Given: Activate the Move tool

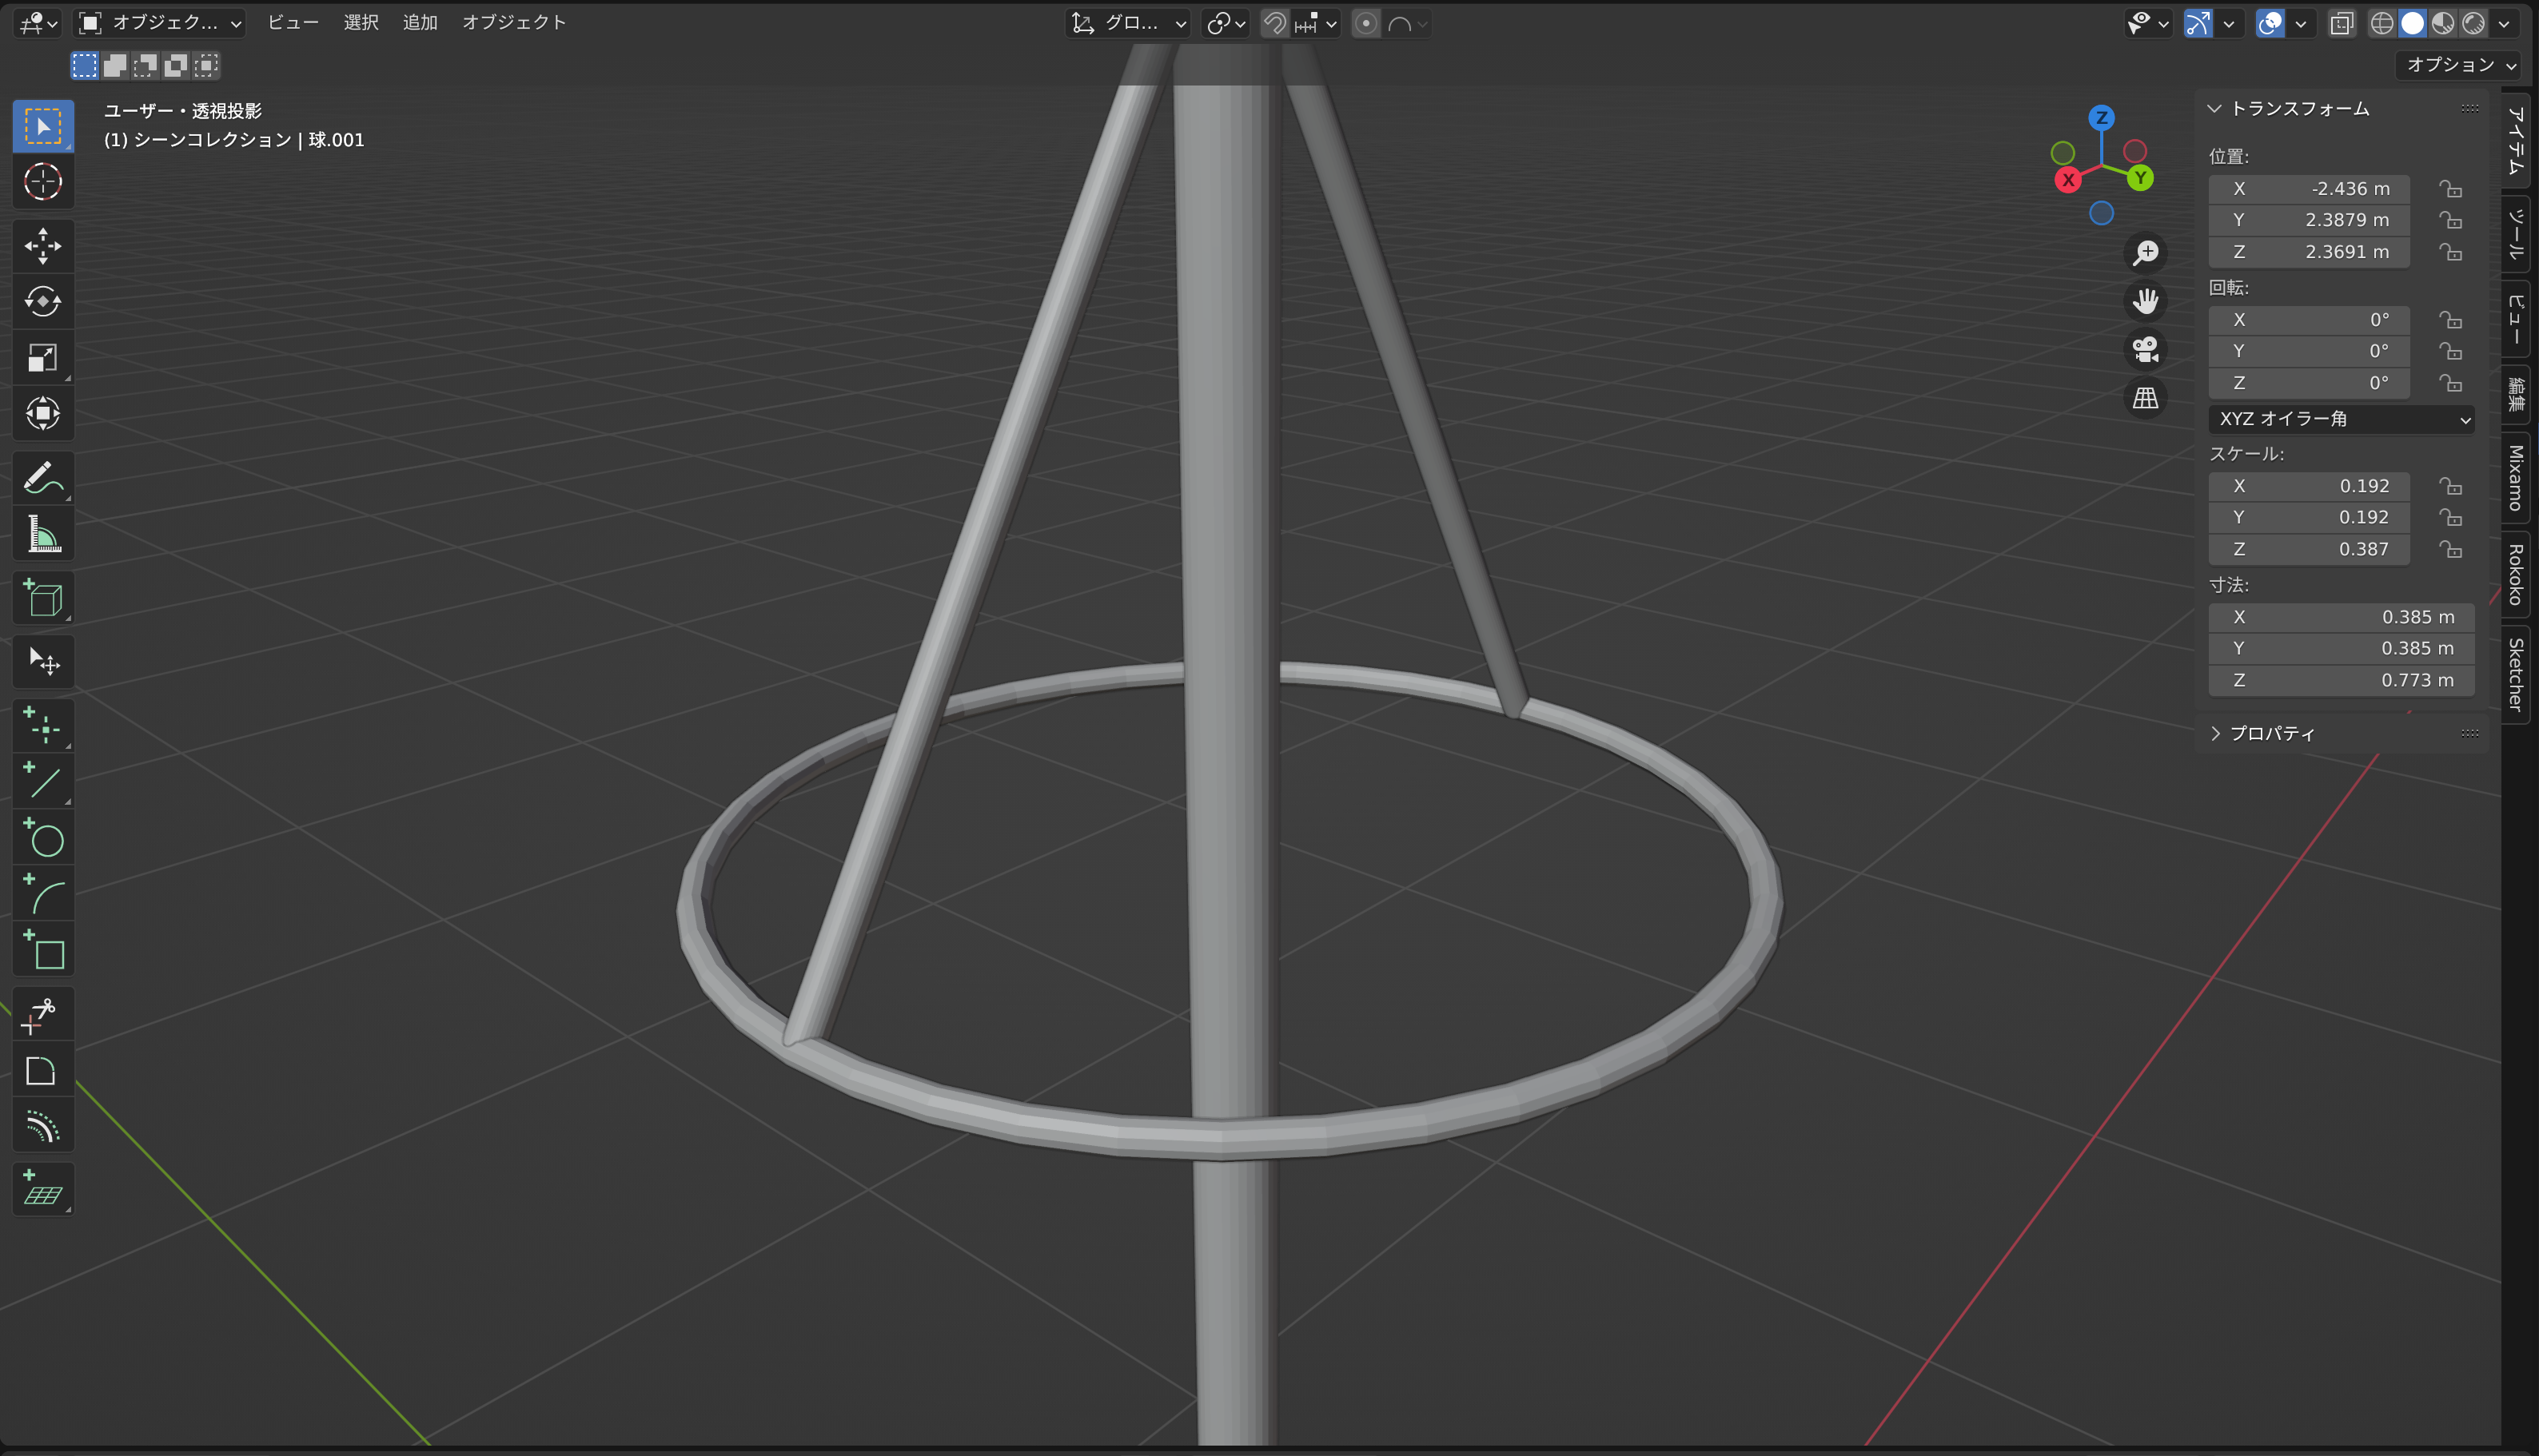Looking at the screenshot, I should 43,246.
